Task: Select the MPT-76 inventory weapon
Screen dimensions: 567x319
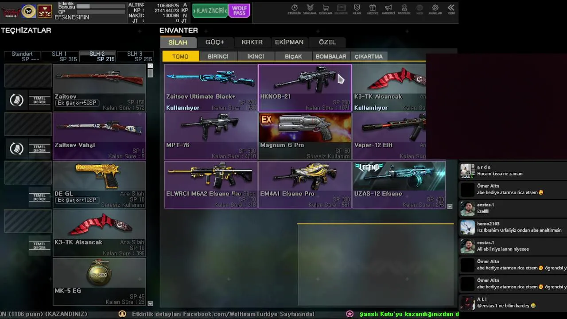Action: [211, 136]
